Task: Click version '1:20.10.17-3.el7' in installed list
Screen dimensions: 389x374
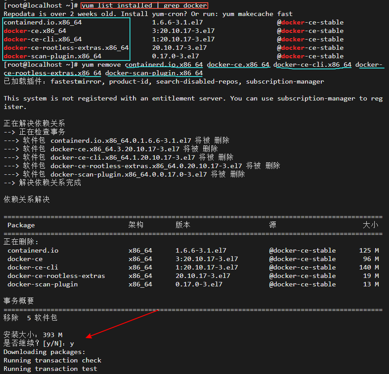Action: pyautogui.click(x=183, y=39)
